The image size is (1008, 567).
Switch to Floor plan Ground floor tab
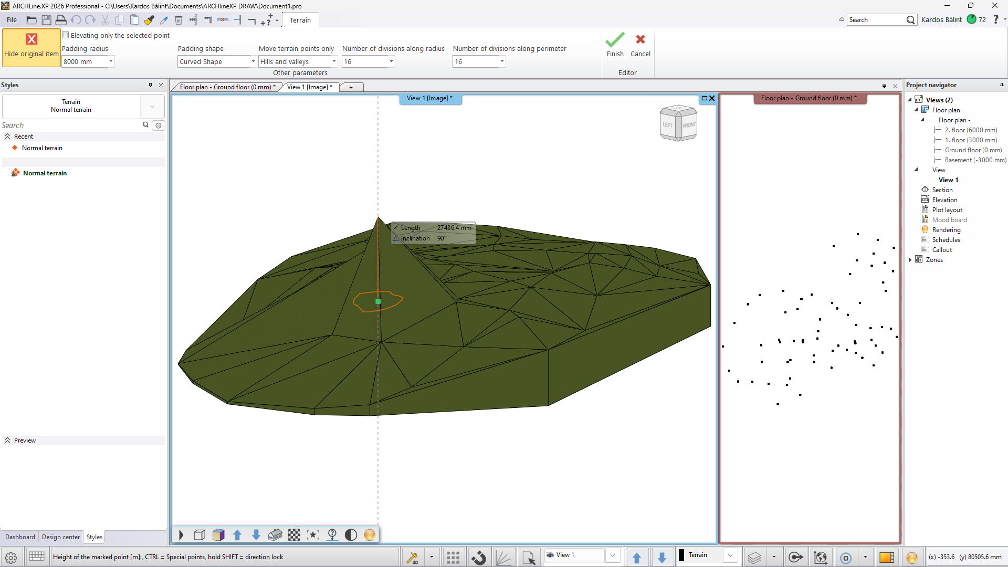pos(227,87)
